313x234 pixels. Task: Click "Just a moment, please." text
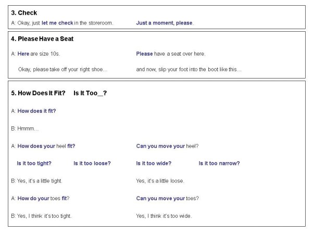[165, 23]
